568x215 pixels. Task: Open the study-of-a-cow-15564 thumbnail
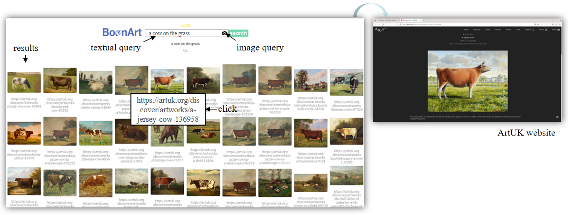(24, 82)
